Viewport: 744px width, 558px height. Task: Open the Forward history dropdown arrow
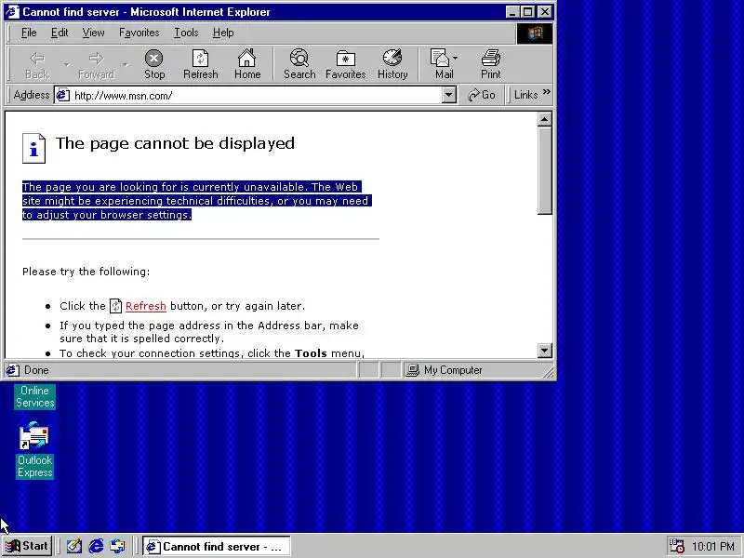tap(126, 65)
